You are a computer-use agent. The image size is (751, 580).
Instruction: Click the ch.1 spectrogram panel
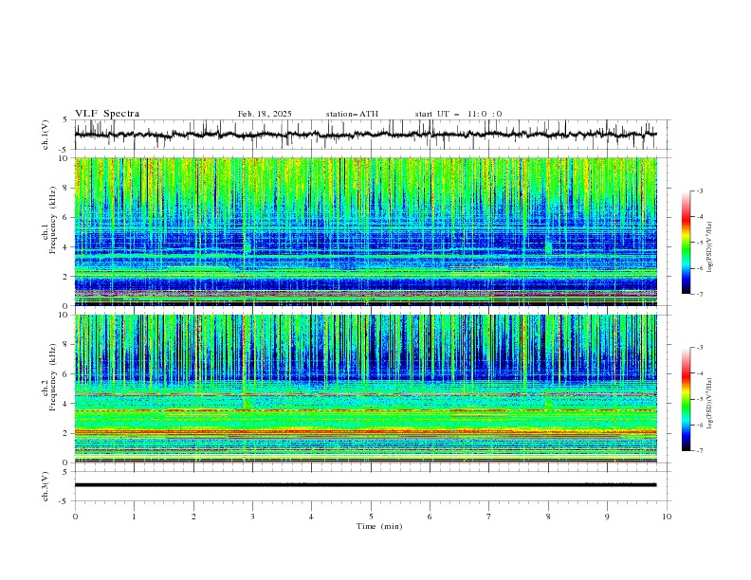tap(366, 231)
